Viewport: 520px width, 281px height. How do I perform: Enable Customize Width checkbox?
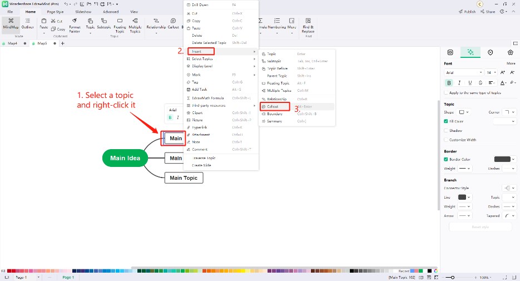click(x=446, y=140)
